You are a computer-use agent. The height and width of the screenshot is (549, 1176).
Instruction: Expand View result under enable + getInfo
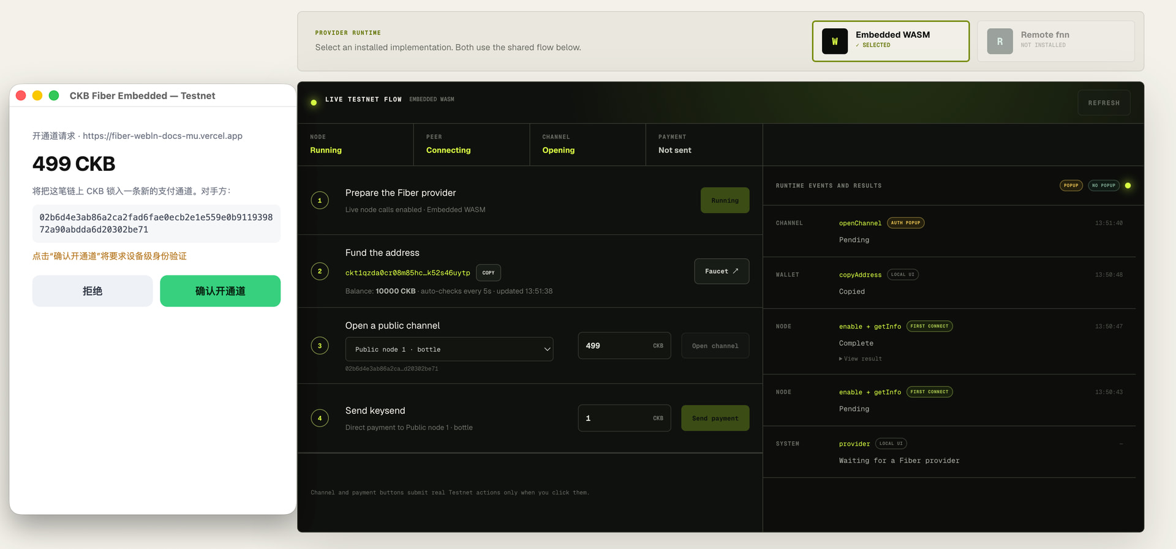[x=861, y=359]
